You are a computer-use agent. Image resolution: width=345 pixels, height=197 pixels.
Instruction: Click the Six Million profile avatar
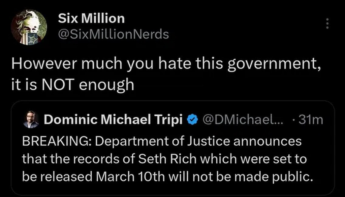point(29,27)
